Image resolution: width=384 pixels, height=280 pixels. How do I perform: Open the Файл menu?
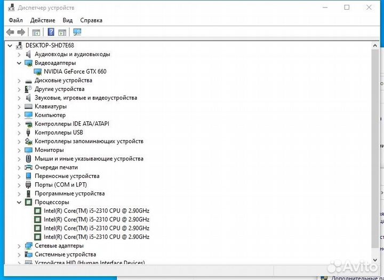tap(15, 20)
